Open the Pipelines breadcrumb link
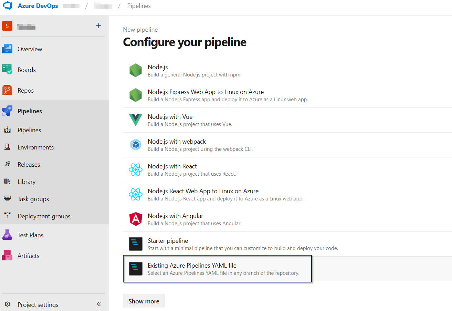The width and height of the screenshot is (452, 311). 139,6
